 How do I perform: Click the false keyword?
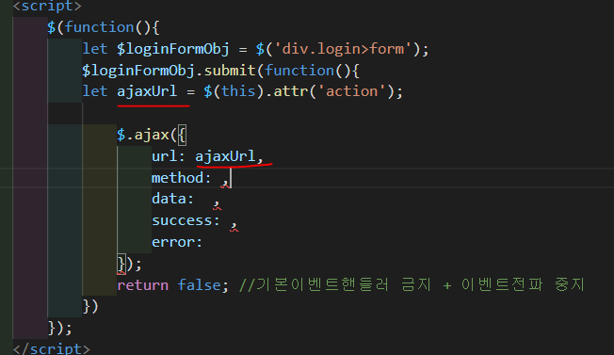tap(199, 285)
